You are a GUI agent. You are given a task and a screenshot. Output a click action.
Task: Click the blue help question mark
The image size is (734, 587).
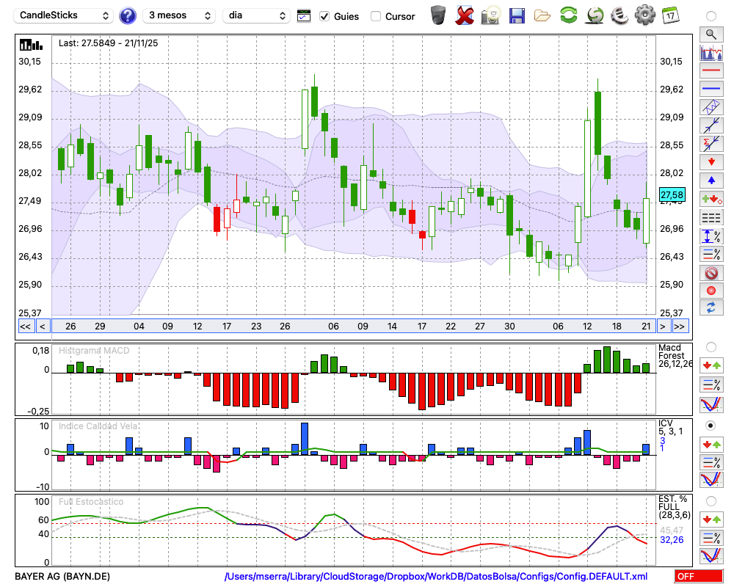click(x=128, y=15)
